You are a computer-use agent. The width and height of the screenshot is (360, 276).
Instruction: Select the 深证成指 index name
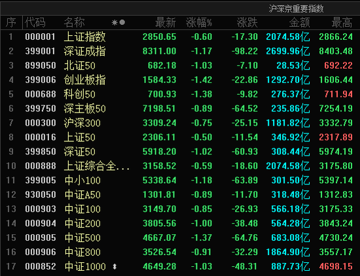click(x=84, y=51)
